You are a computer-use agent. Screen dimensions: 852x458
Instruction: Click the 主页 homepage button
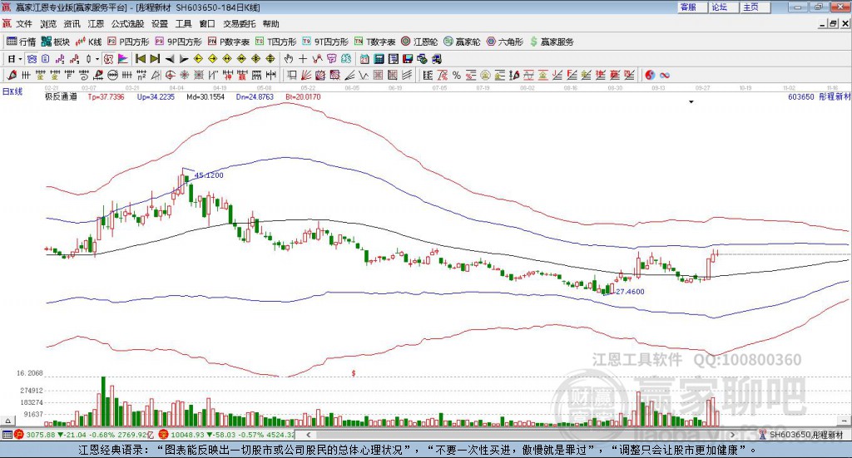755,7
